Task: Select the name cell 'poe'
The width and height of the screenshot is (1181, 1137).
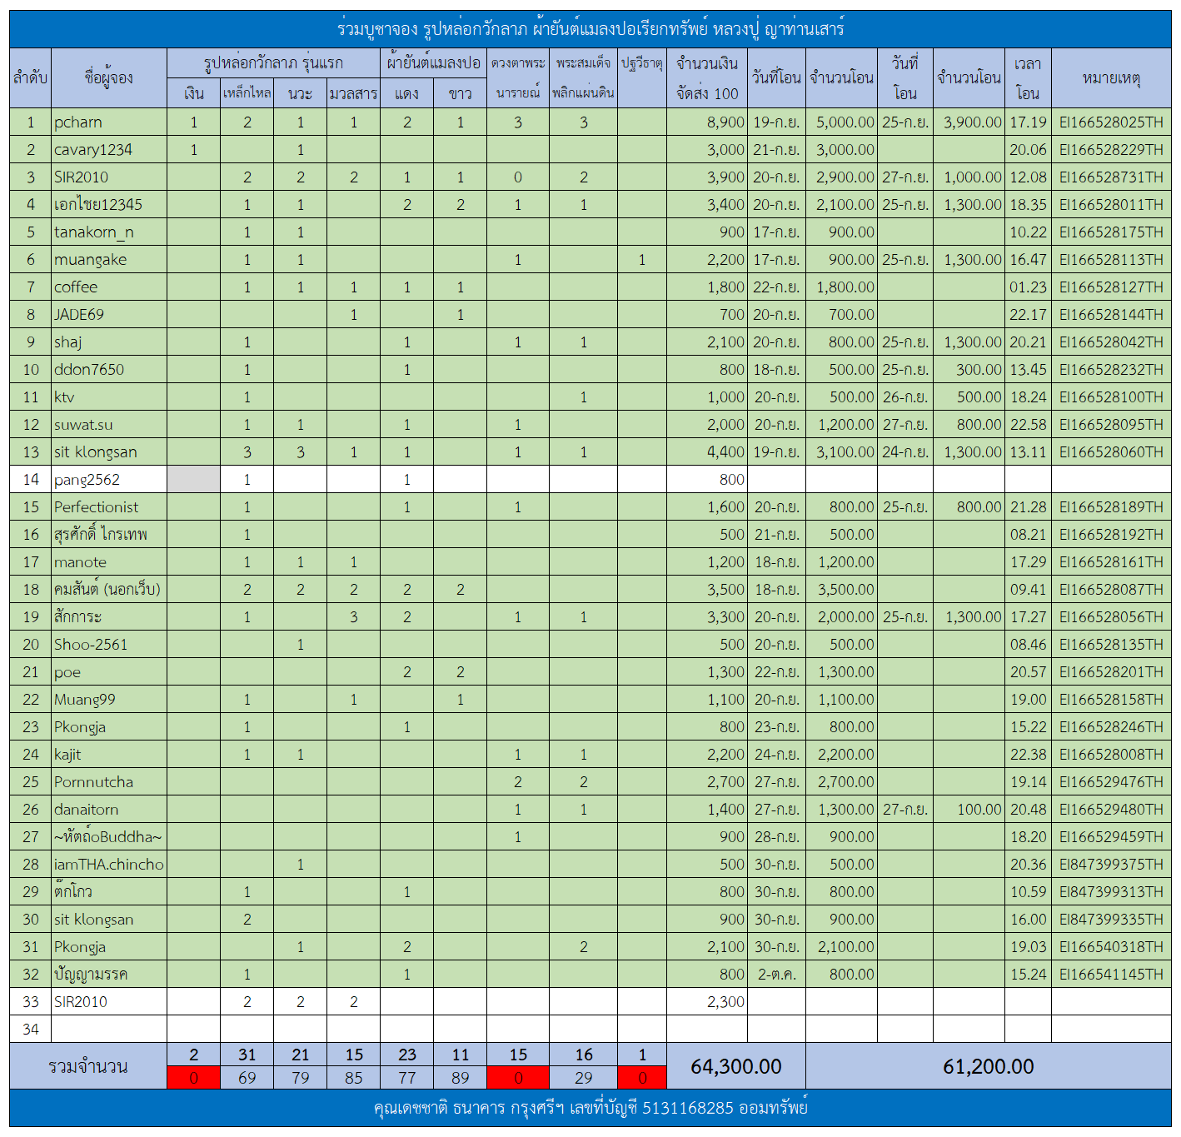Action: click(x=109, y=672)
